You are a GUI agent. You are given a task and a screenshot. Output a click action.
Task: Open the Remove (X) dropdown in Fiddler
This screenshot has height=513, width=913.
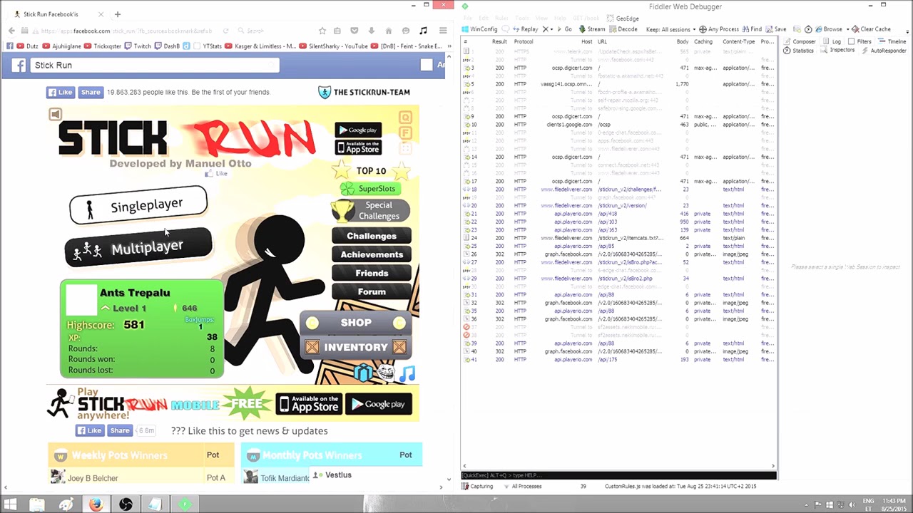[548, 29]
